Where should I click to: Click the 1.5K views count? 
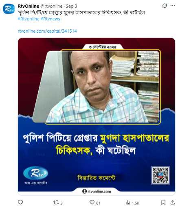coord(136,203)
